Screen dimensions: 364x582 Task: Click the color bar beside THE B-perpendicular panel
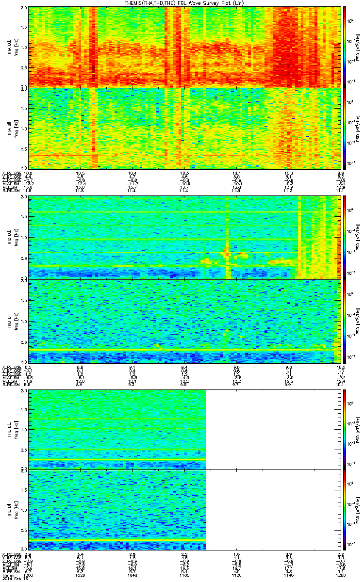[x=345, y=429]
